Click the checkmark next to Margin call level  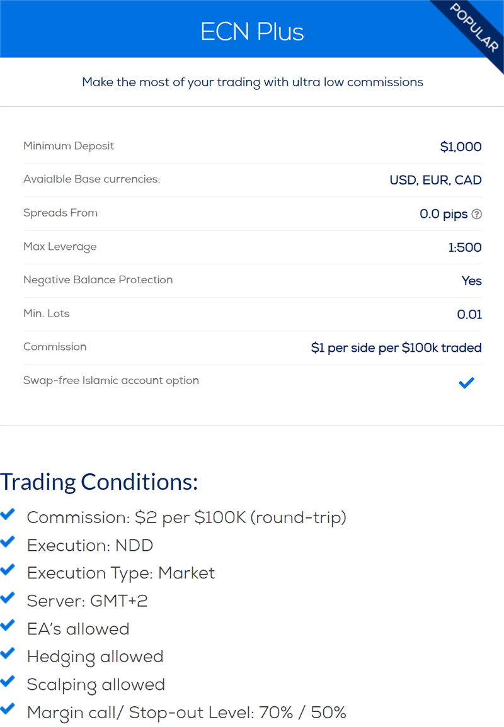(x=8, y=709)
